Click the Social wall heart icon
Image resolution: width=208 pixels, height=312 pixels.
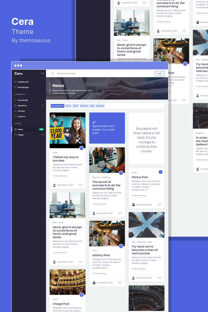(15, 100)
